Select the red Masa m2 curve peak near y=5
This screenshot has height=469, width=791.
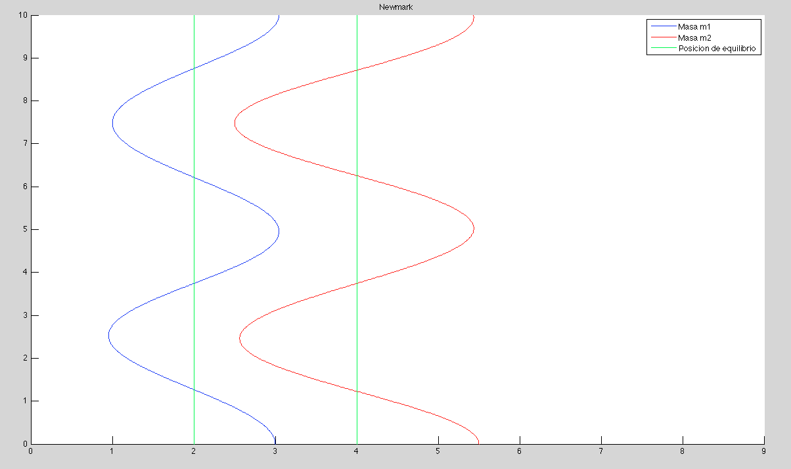(474, 230)
